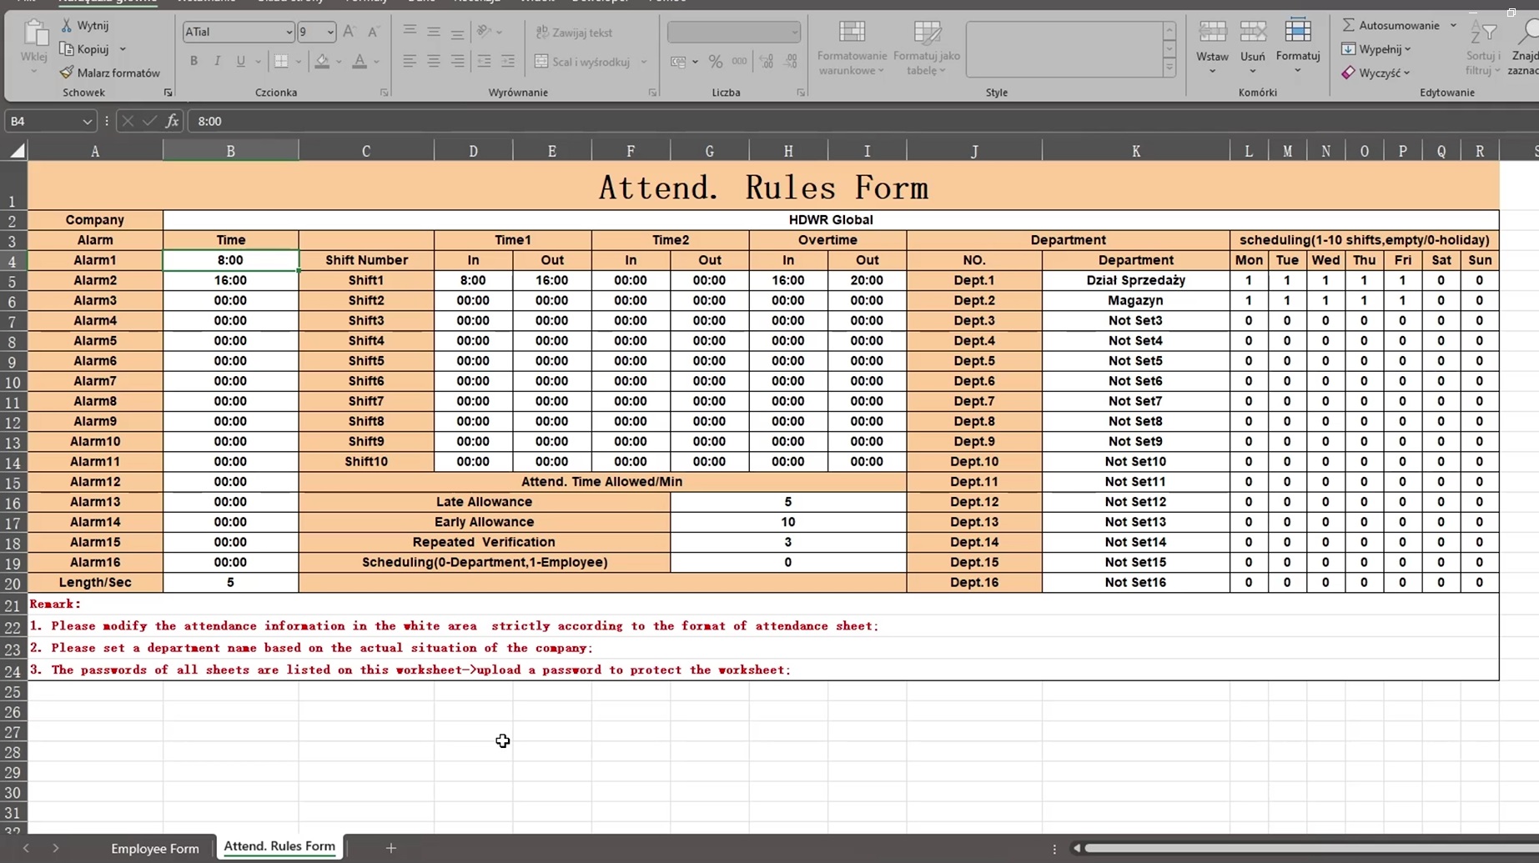Toggle italic formatting

coord(217,61)
